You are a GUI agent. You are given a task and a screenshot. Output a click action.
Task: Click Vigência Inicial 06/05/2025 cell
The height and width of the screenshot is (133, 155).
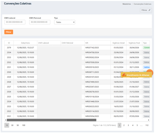(118, 116)
